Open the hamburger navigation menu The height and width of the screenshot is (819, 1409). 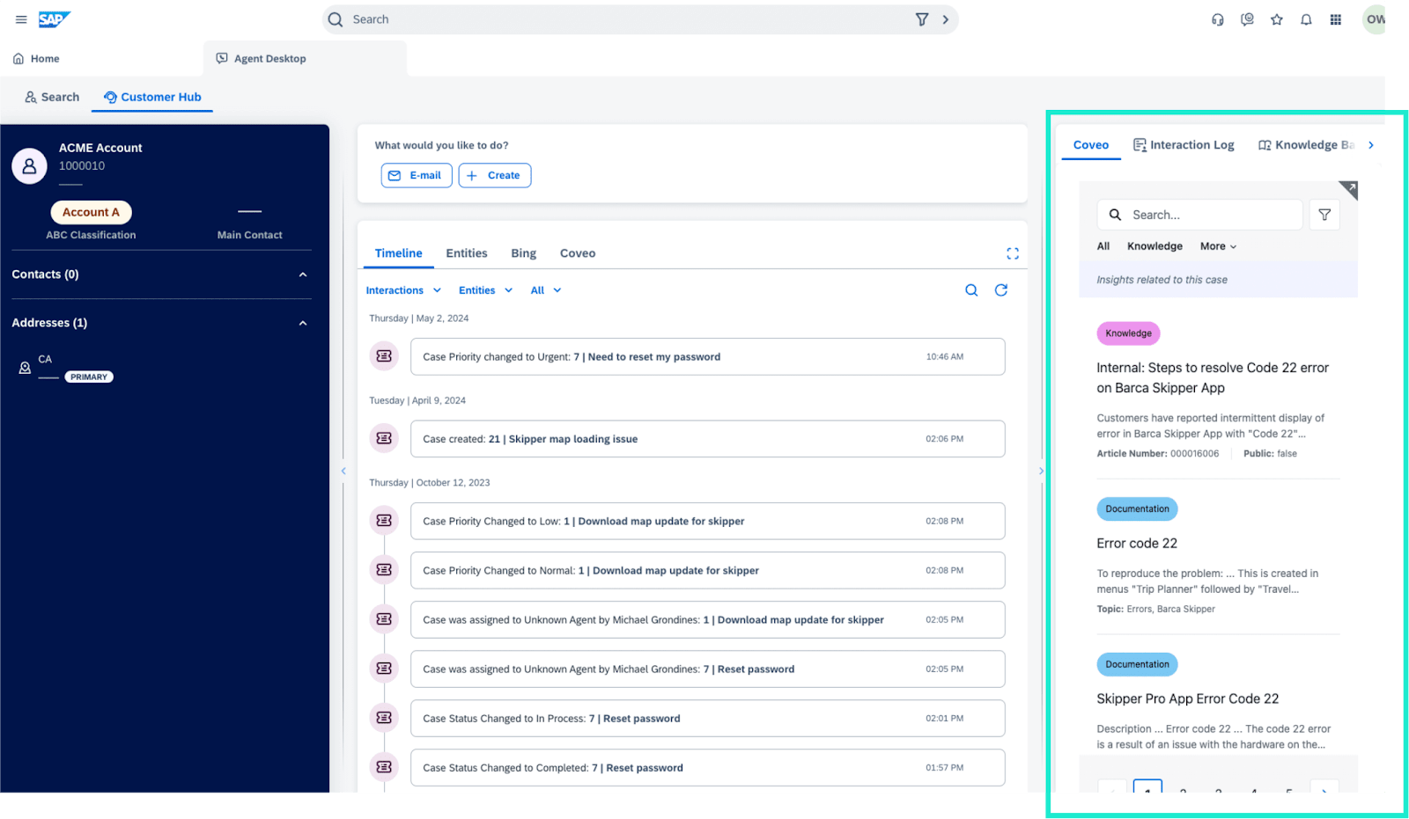(21, 19)
